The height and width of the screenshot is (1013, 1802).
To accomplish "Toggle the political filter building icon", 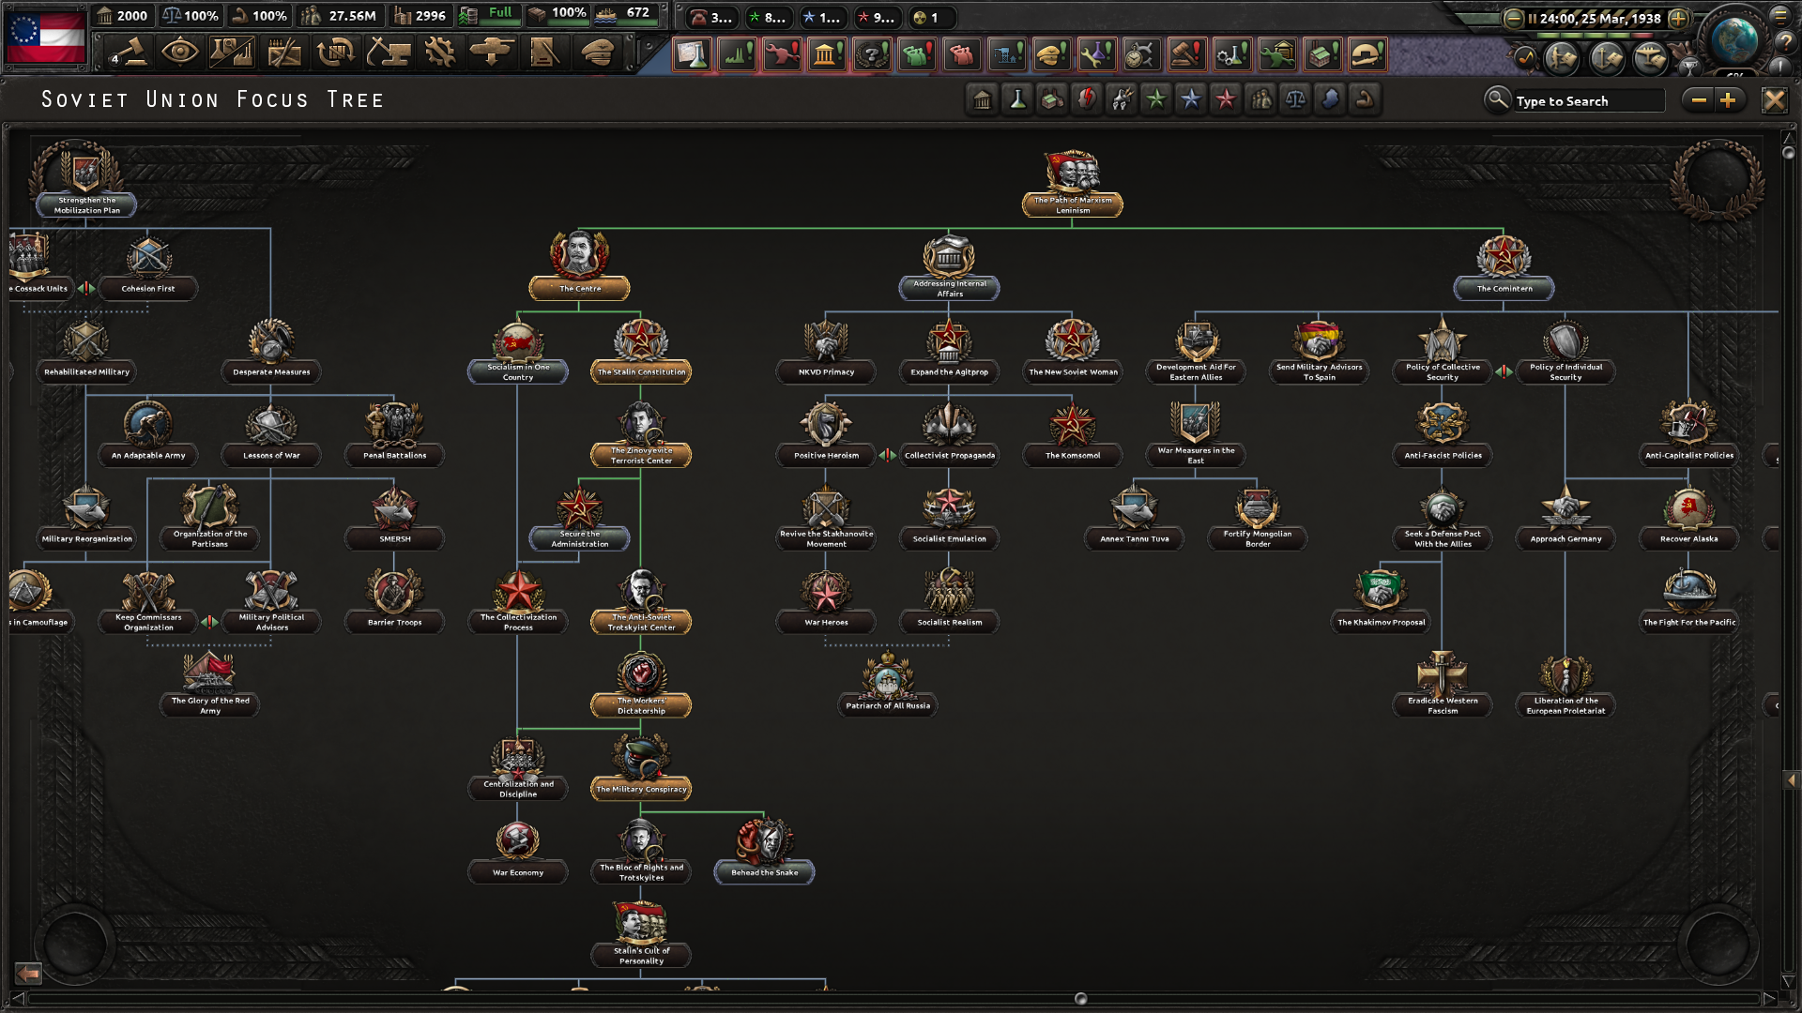I will coord(983,99).
